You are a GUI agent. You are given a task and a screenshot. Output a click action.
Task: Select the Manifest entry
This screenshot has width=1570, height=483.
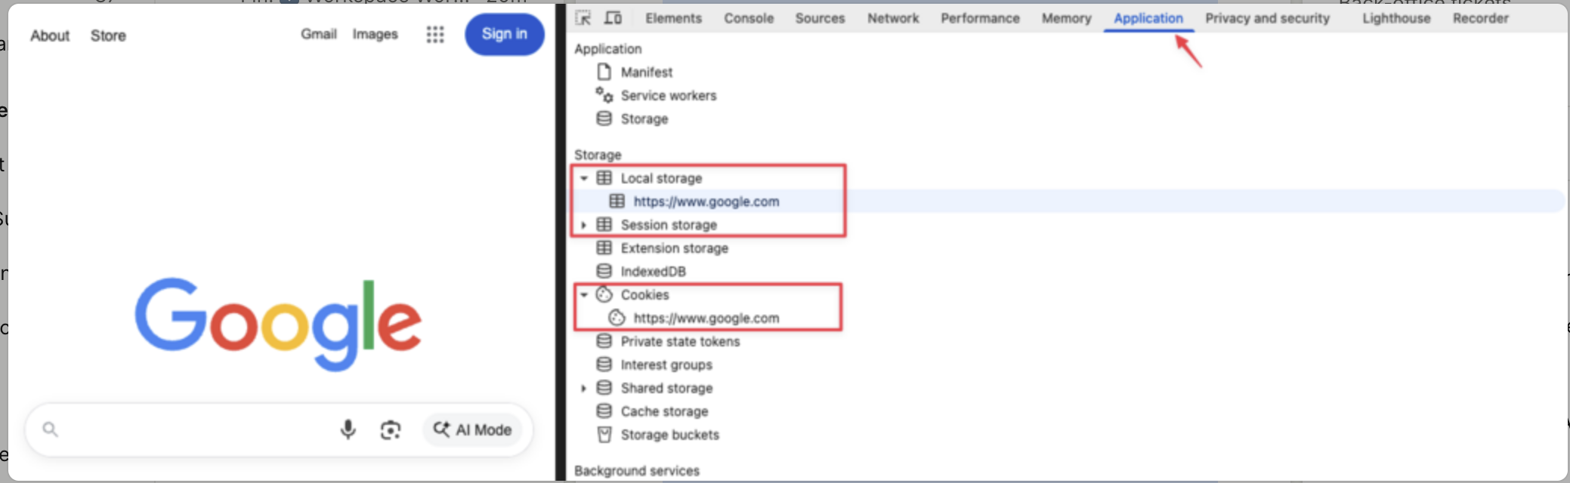647,72
